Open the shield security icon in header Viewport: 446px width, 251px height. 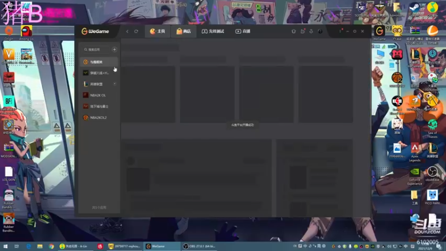tap(294, 31)
